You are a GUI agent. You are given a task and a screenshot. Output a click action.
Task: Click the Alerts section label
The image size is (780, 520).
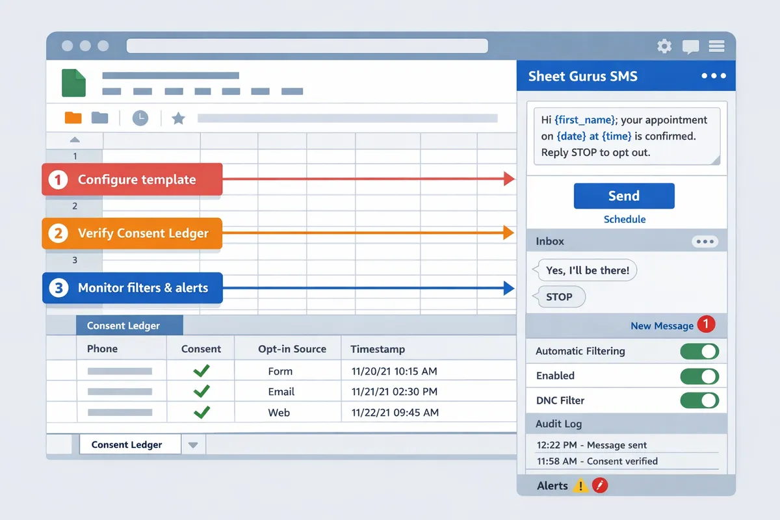552,486
